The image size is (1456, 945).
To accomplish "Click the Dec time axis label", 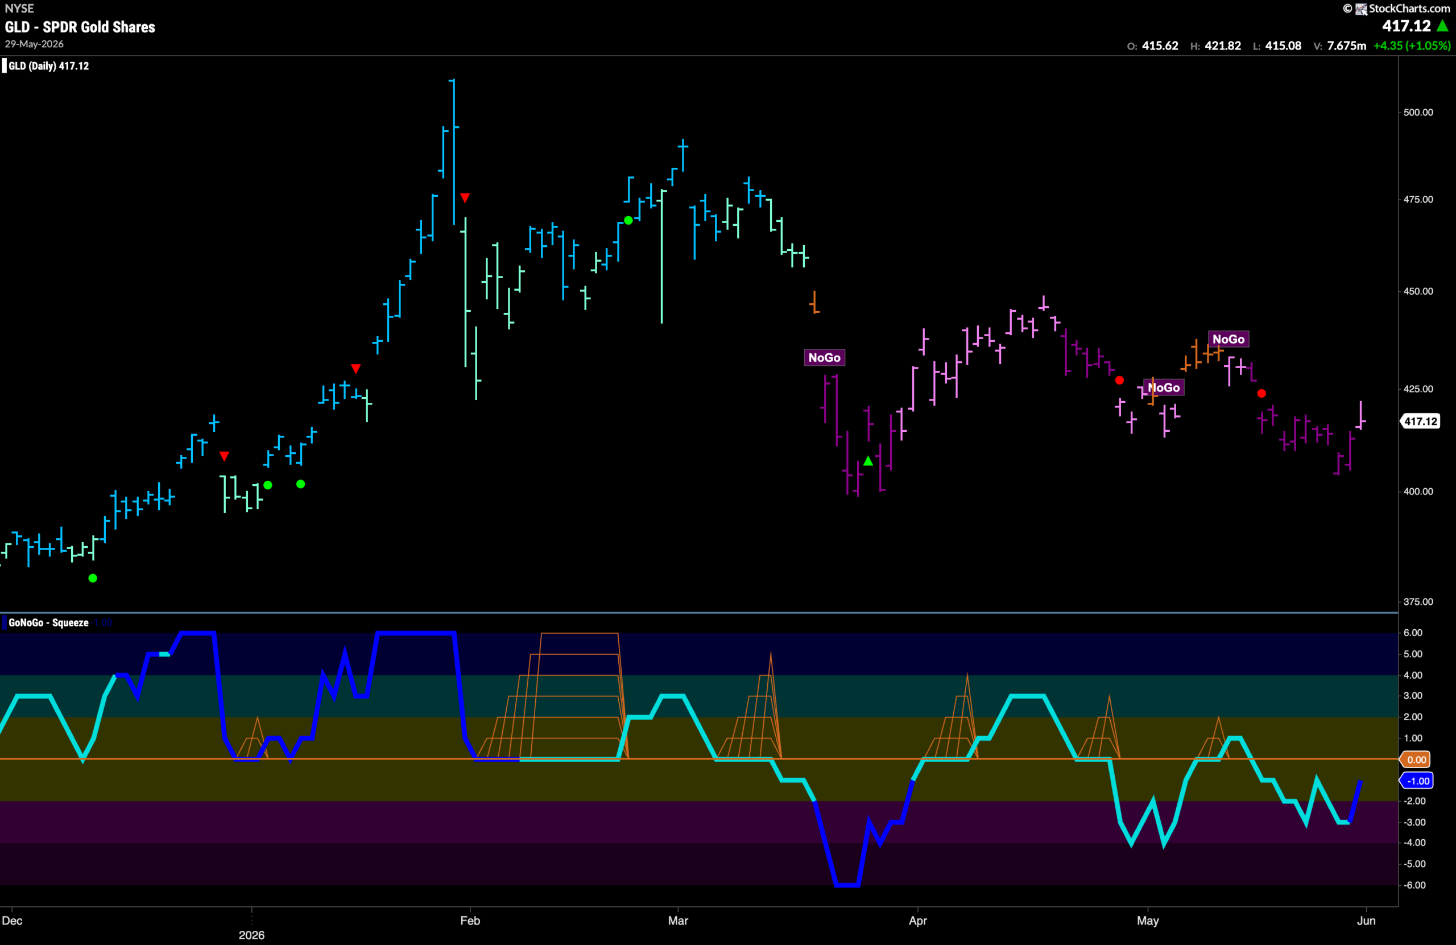I will pyautogui.click(x=13, y=921).
